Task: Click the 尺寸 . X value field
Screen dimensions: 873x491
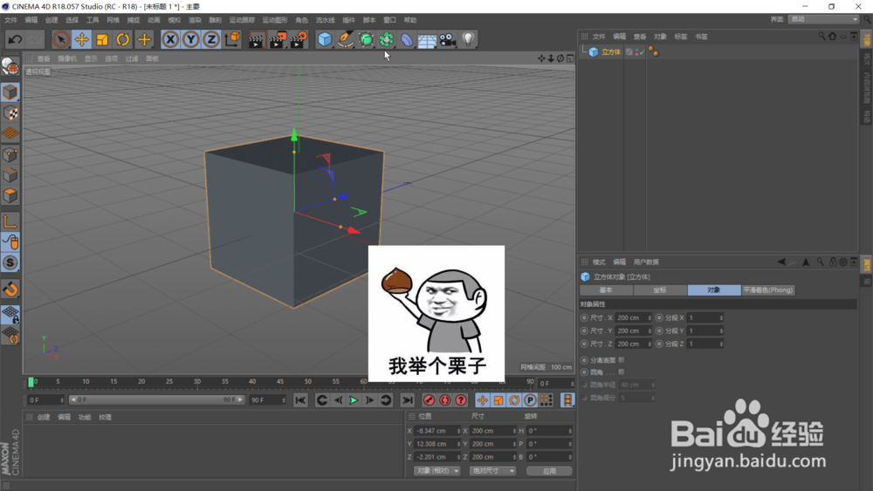Action: pyautogui.click(x=633, y=318)
